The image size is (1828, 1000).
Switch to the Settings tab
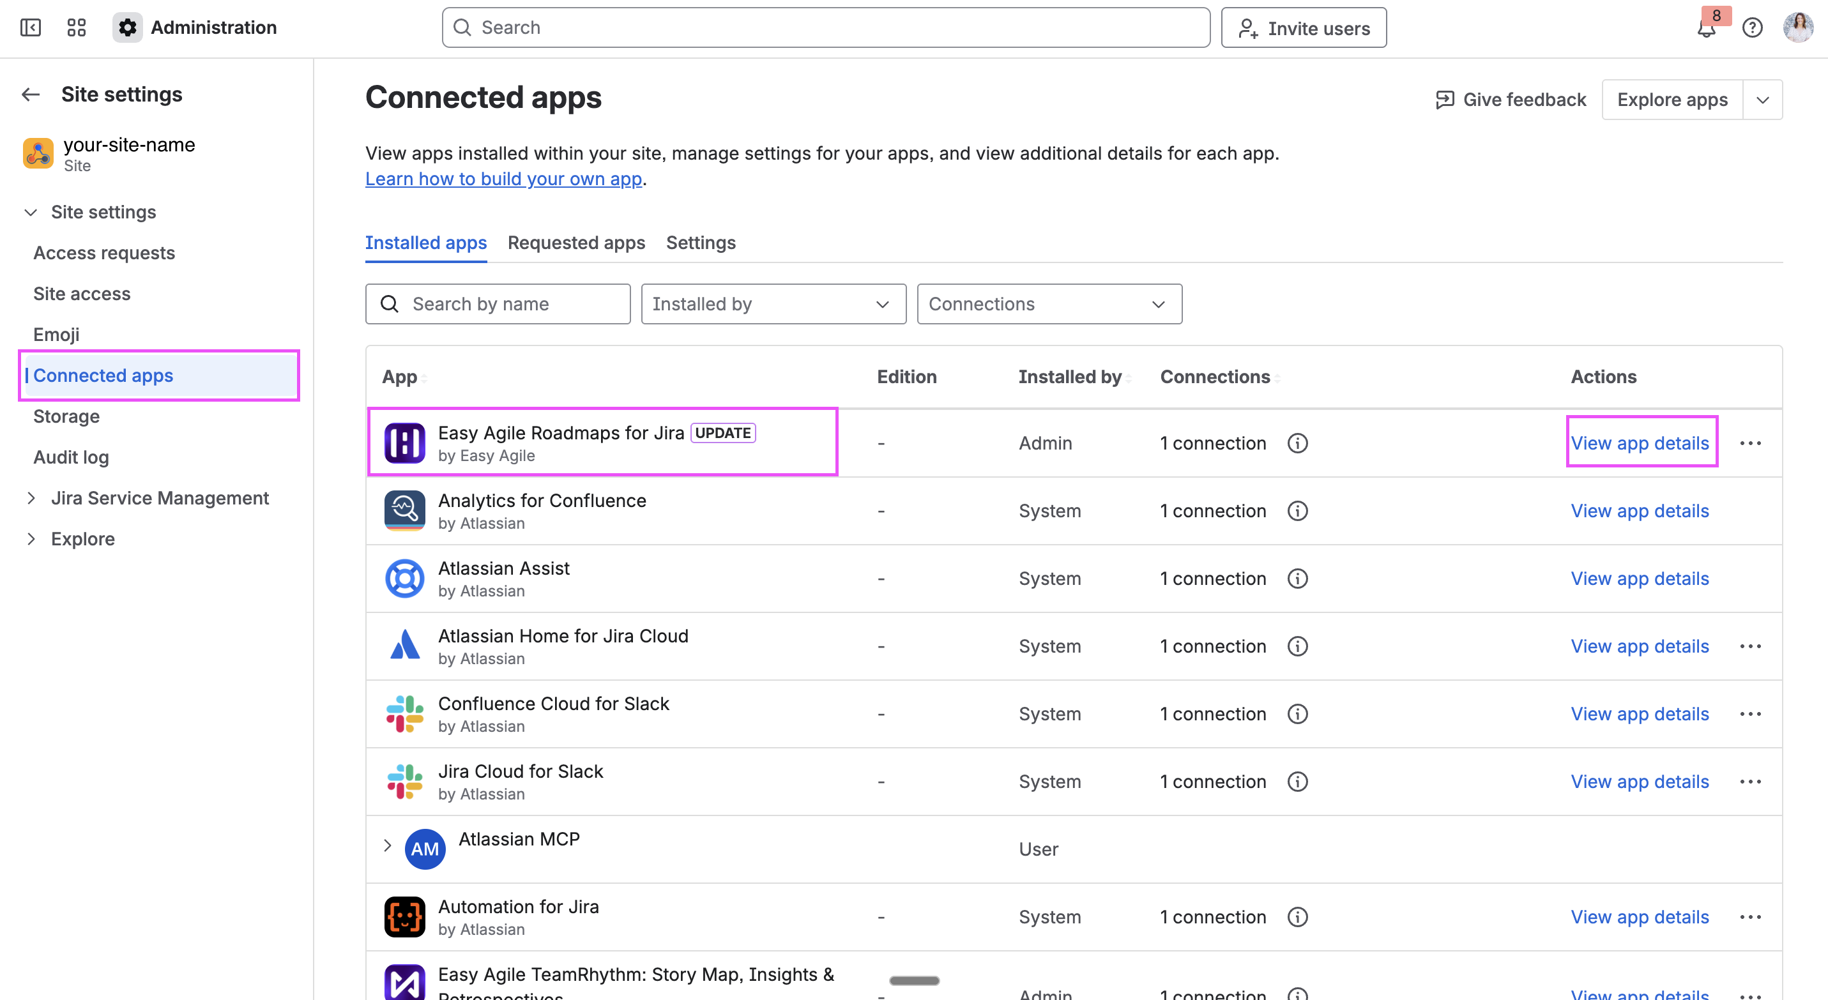[701, 243]
